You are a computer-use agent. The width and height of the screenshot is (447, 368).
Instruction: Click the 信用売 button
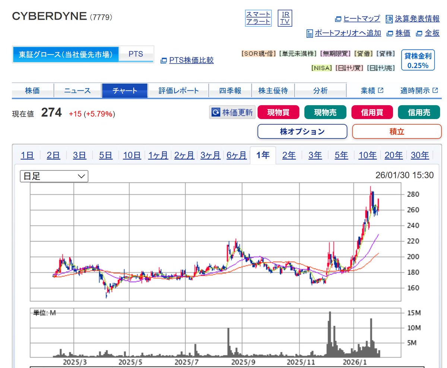[x=419, y=112]
